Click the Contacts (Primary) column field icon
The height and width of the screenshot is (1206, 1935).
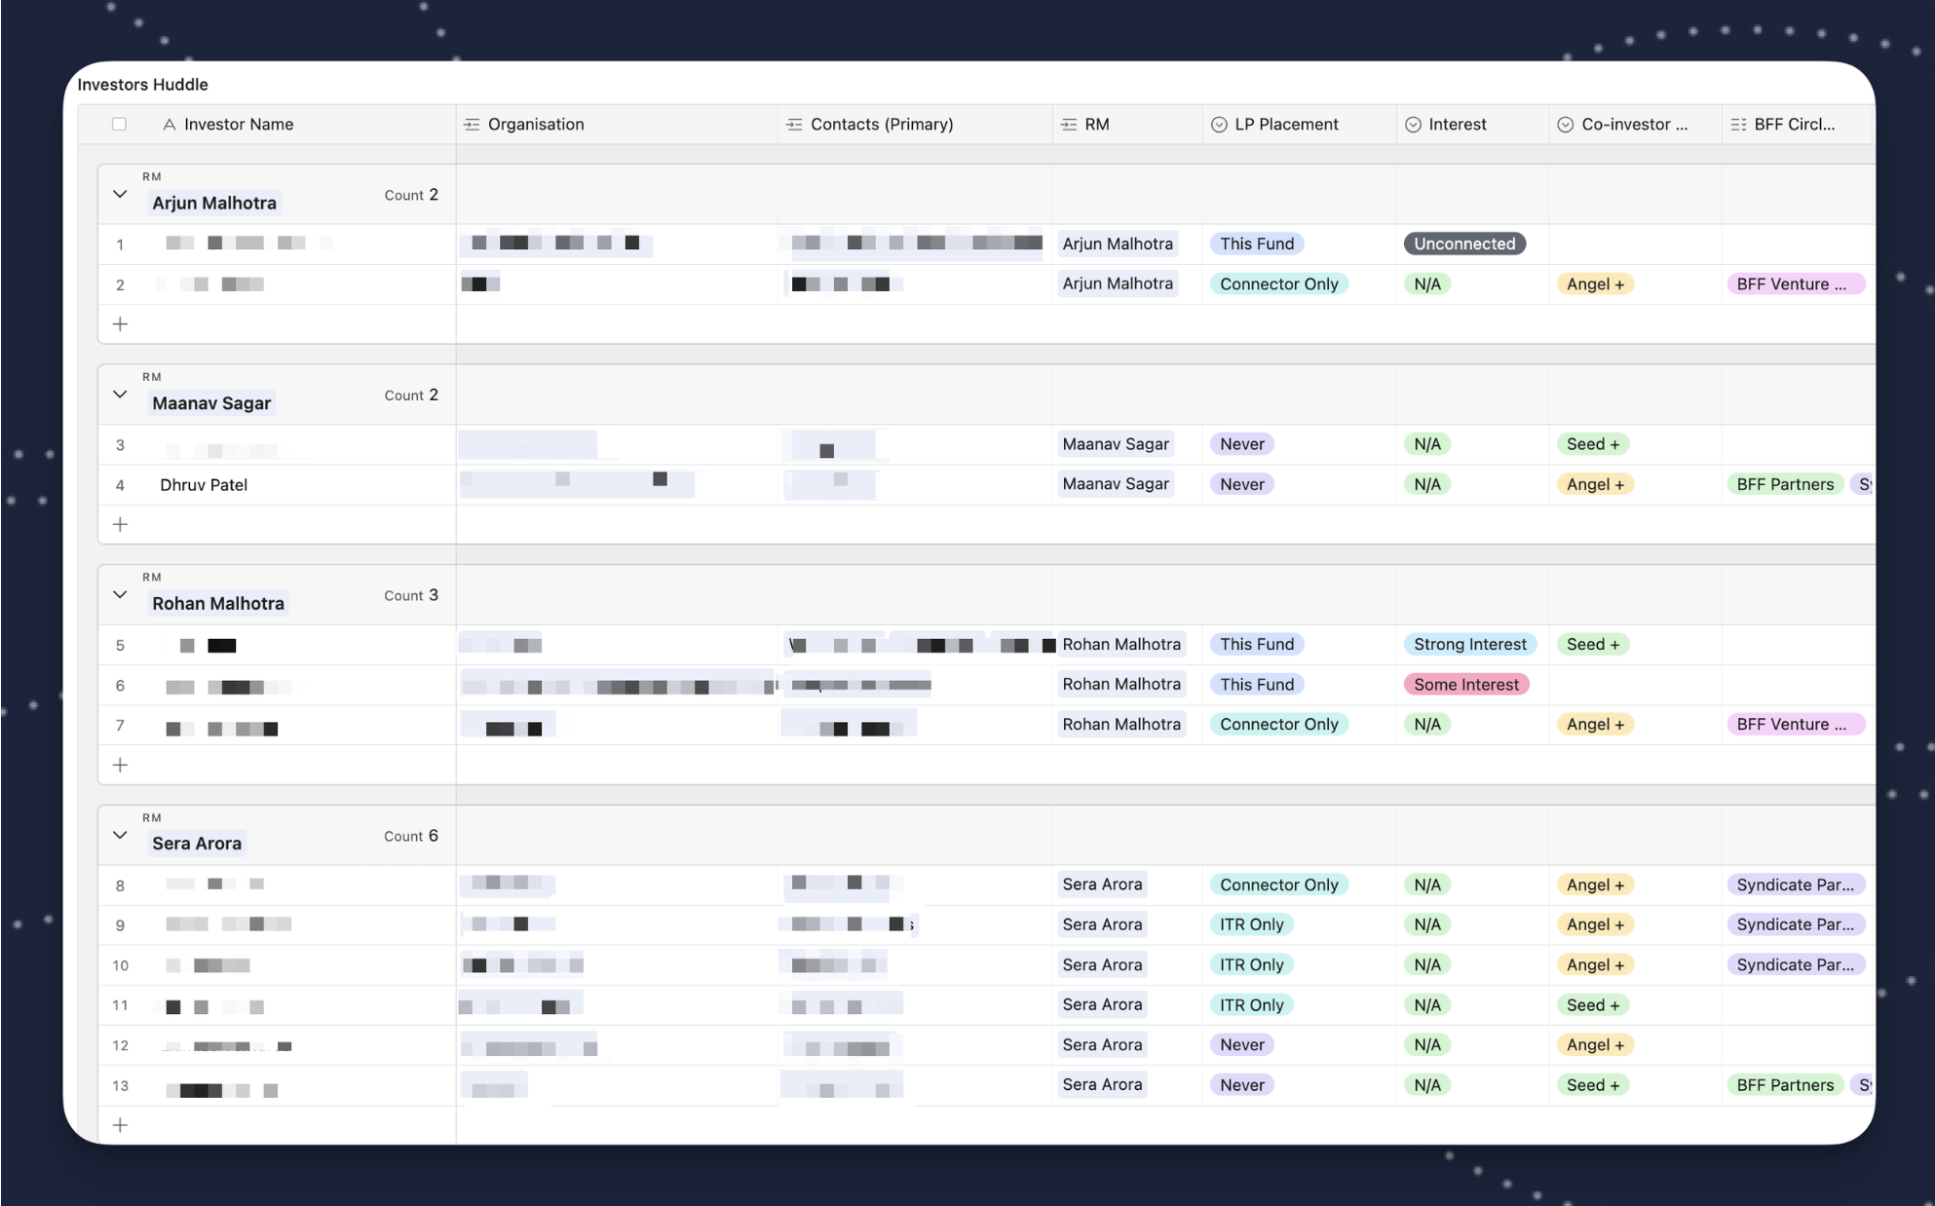click(x=794, y=125)
